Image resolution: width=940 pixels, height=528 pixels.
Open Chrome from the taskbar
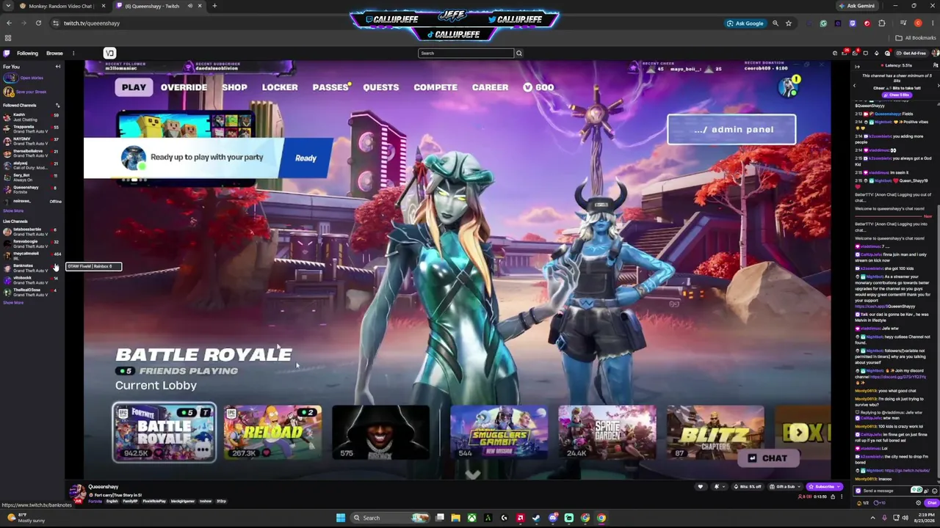pos(601,518)
